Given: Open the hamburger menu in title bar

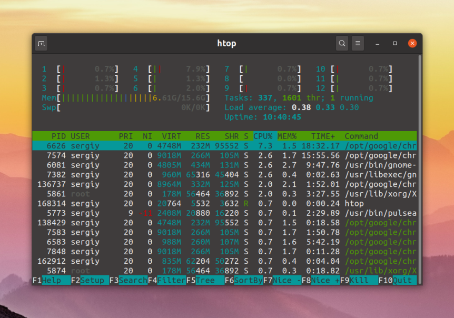Looking at the screenshot, I should (358, 43).
